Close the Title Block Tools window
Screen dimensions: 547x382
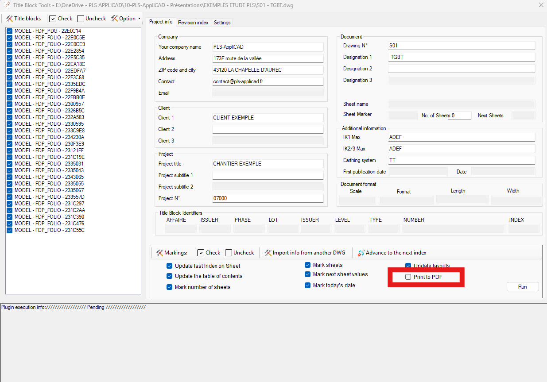click(541, 5)
